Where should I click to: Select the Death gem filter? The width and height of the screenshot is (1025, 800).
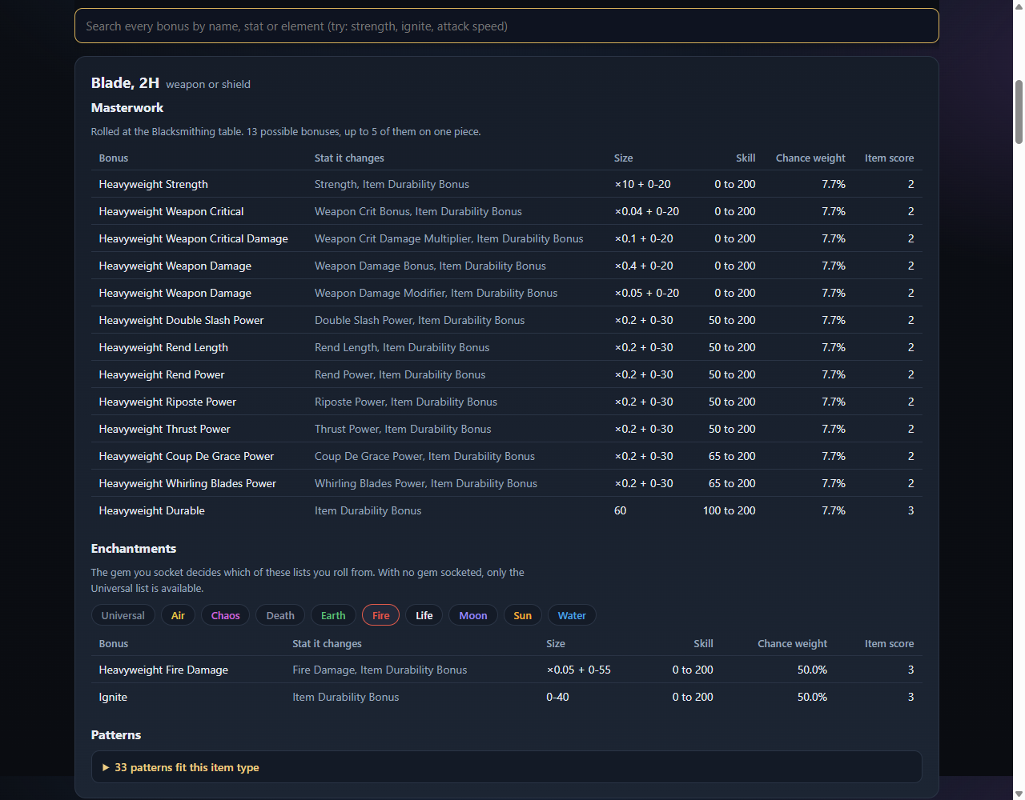click(x=280, y=615)
